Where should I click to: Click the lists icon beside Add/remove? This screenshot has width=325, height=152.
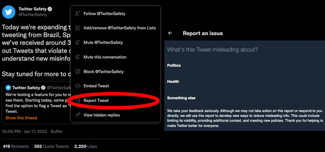(78, 28)
